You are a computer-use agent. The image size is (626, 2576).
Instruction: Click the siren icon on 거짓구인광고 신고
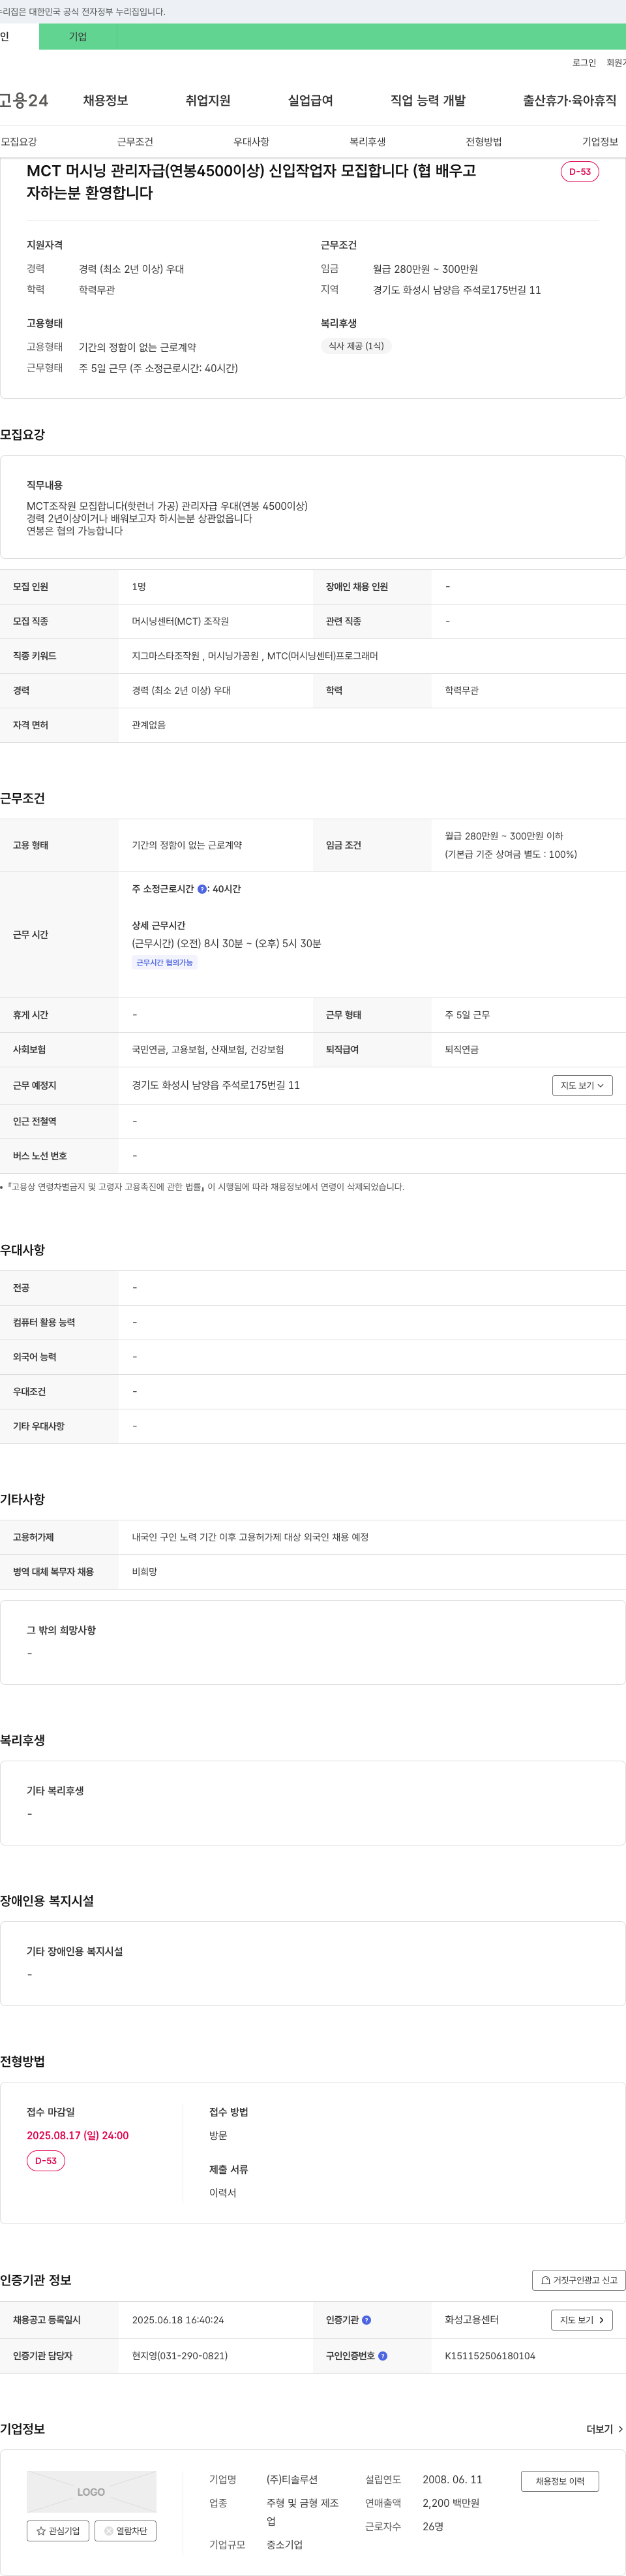tap(545, 2280)
